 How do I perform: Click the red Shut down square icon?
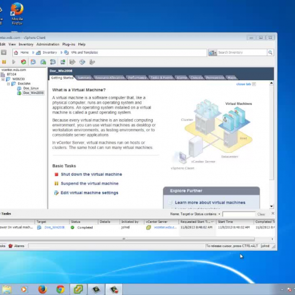[57, 175]
